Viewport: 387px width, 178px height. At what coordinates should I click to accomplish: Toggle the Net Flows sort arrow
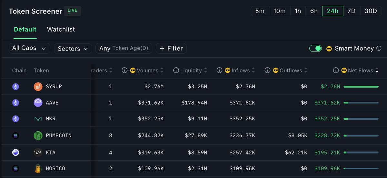[x=377, y=70]
